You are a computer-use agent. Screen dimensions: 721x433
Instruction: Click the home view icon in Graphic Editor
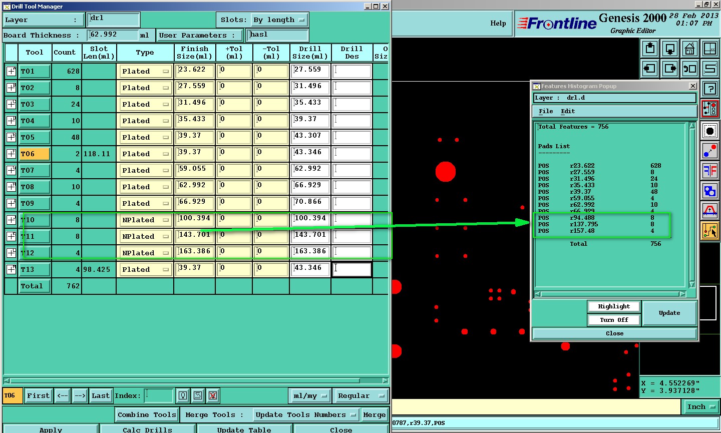point(689,49)
